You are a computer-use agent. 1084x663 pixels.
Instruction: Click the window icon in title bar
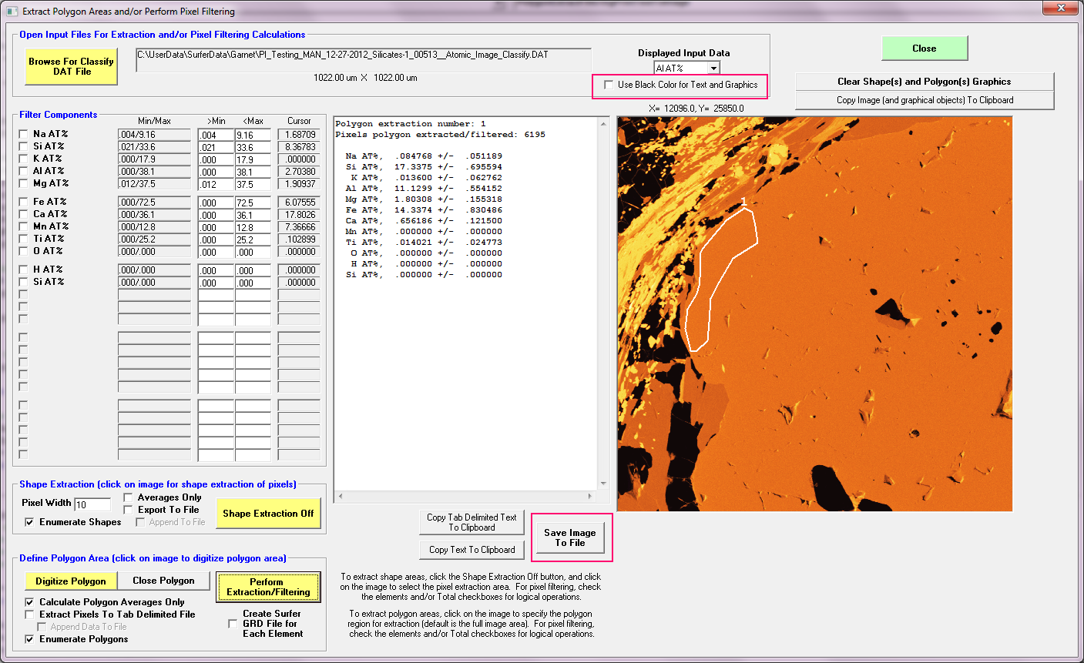[x=11, y=12]
